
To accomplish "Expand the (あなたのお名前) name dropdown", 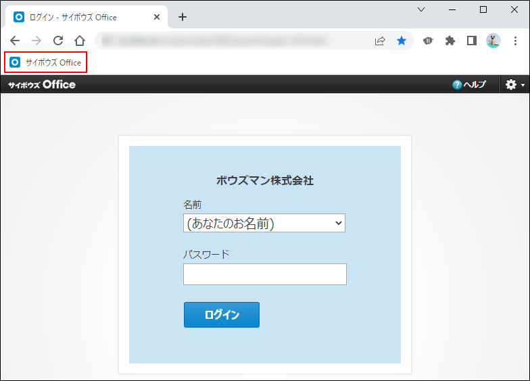I will [264, 223].
